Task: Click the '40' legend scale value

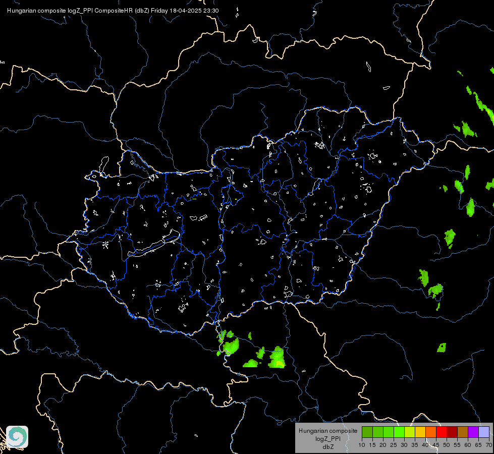Action: click(425, 445)
